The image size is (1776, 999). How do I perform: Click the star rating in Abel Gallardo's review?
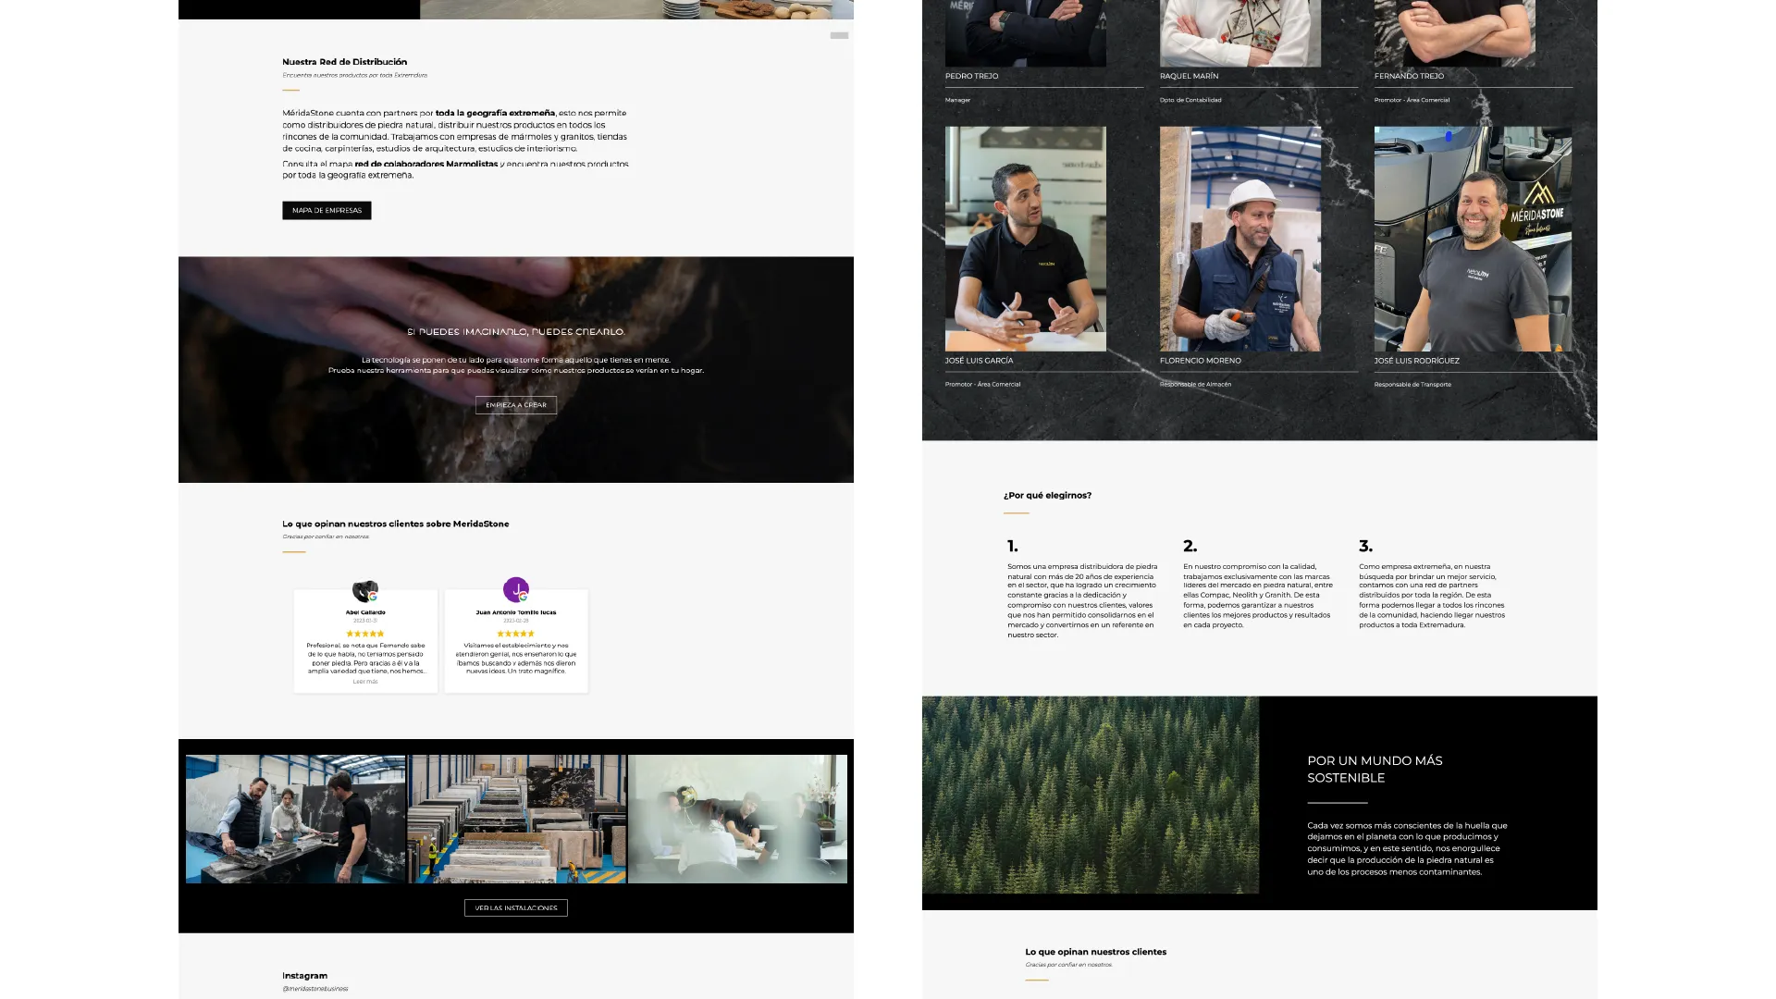click(x=365, y=634)
